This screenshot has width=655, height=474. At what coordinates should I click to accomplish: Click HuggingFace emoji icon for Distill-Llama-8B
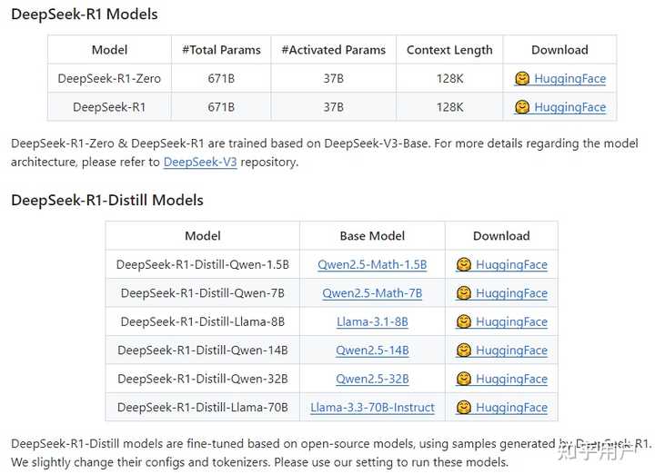464,321
